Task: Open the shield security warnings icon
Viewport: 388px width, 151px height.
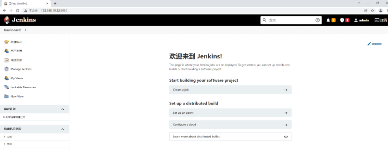Action: [x=342, y=20]
